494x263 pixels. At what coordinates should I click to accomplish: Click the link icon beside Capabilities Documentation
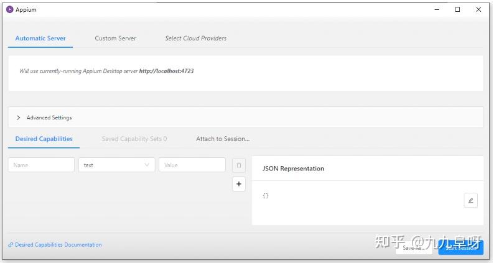(x=11, y=245)
